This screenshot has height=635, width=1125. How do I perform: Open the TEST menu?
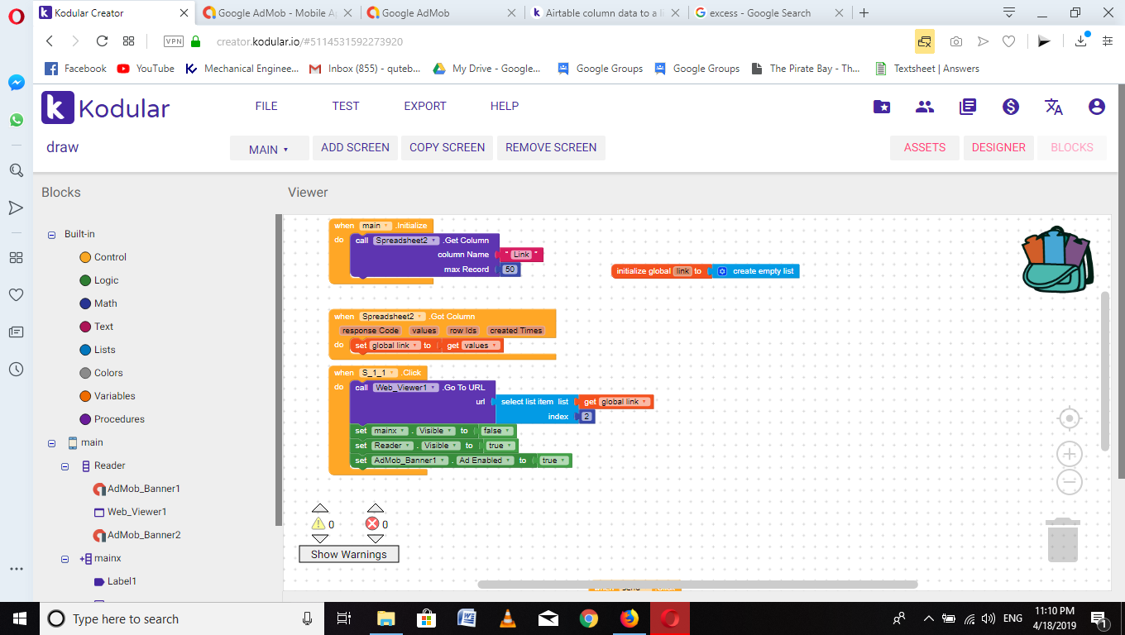point(346,106)
